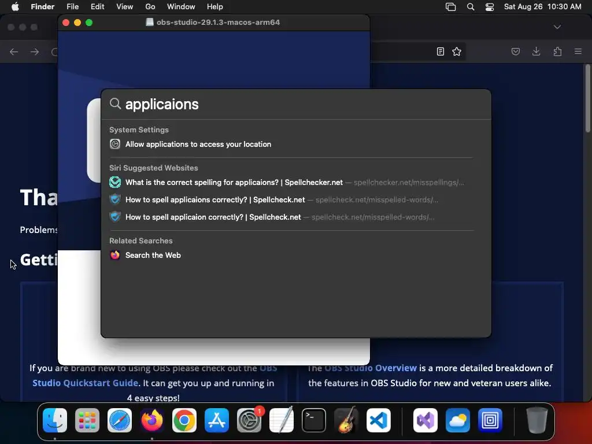Open the Apple menu
Image resolution: width=592 pixels, height=444 pixels.
tap(15, 7)
